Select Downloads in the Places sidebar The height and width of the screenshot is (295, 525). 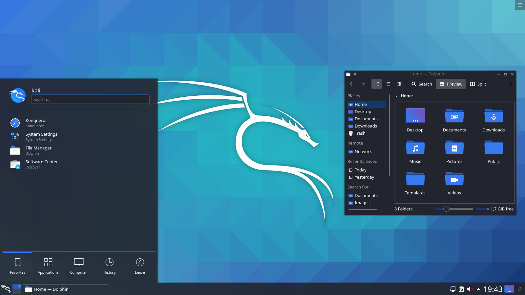pos(366,126)
